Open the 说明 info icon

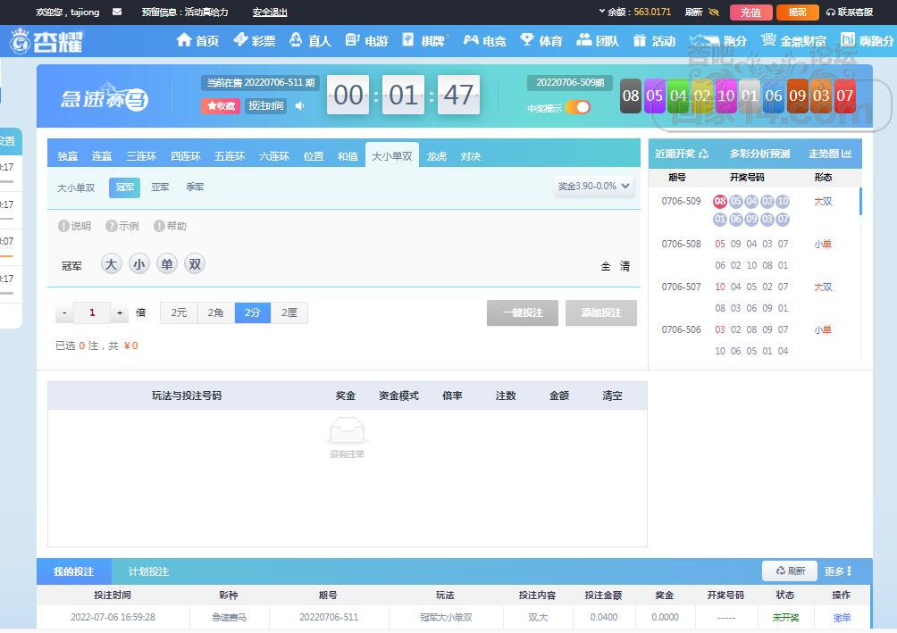pyautogui.click(x=64, y=226)
